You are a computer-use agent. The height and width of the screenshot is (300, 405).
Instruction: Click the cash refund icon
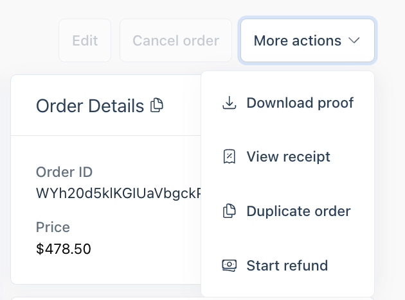(x=229, y=265)
